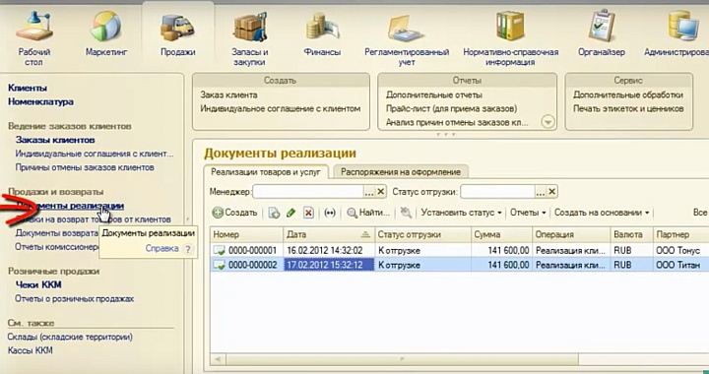Image resolution: width=709 pixels, height=374 pixels.
Task: Sort by the Сумма column header
Action: (501, 234)
